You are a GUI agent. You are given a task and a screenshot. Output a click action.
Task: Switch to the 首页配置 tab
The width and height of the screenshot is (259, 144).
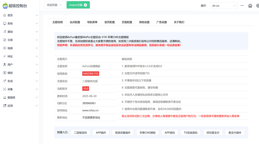click(110, 22)
